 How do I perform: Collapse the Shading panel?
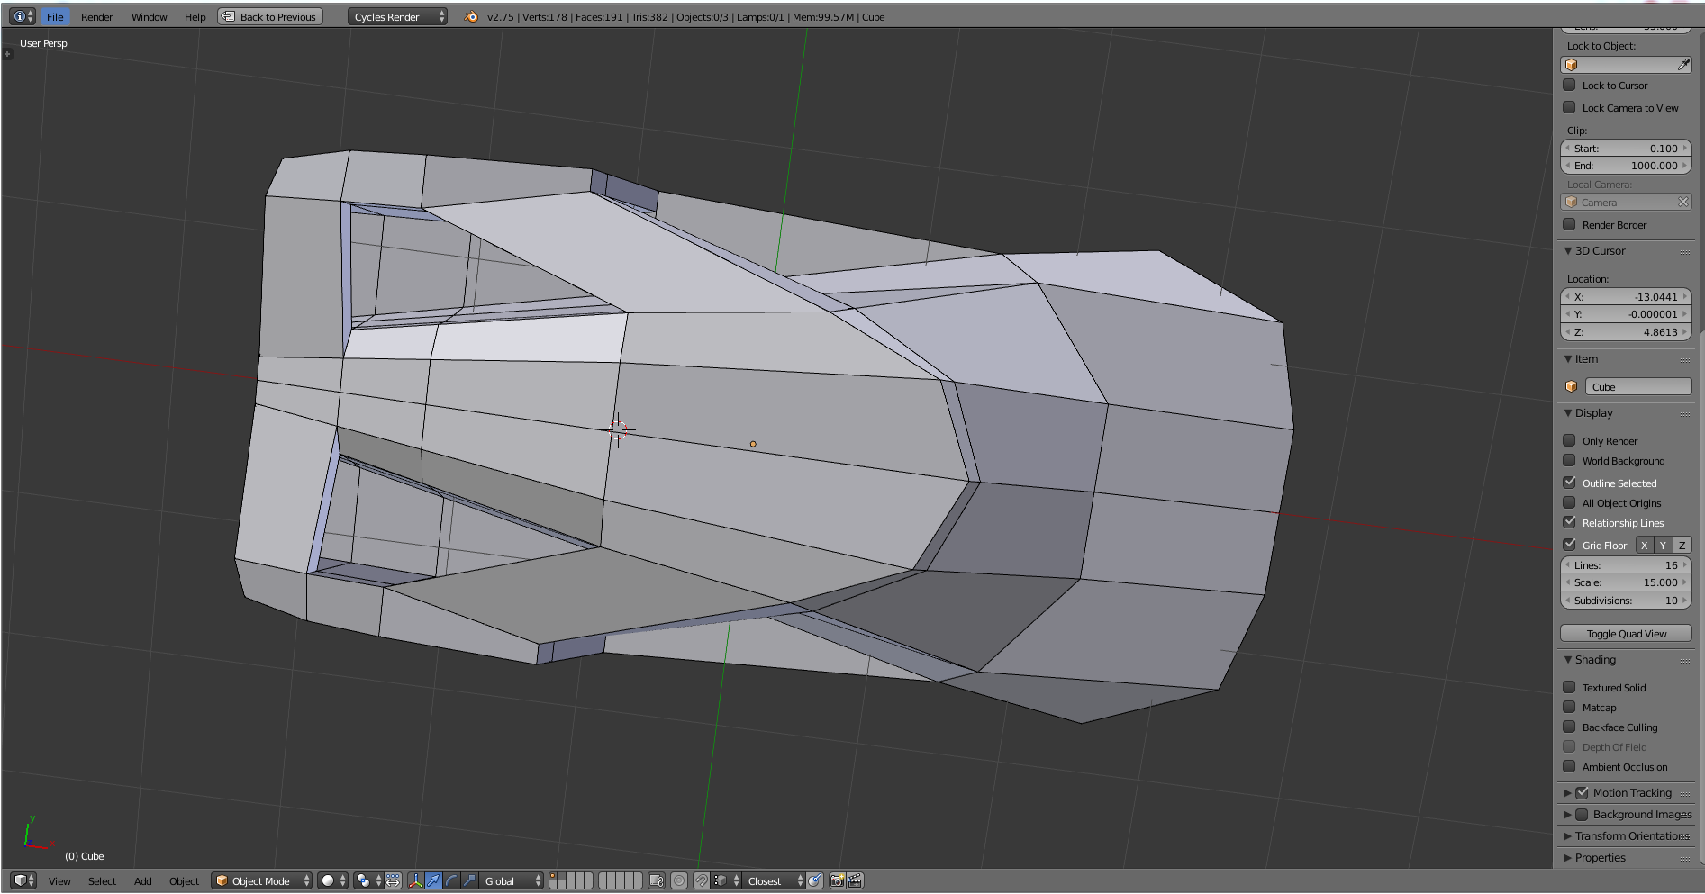click(x=1568, y=660)
